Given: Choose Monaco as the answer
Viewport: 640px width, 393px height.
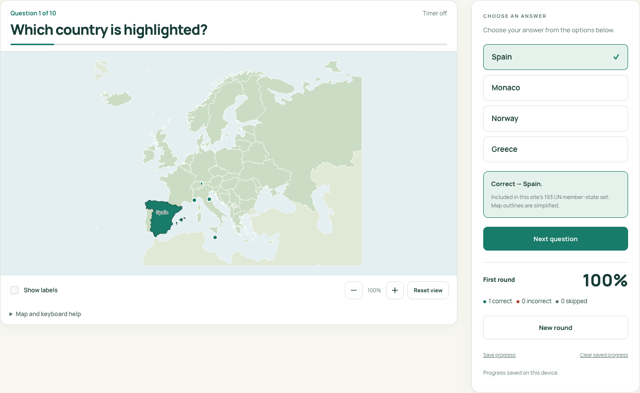Looking at the screenshot, I should coord(556,88).
